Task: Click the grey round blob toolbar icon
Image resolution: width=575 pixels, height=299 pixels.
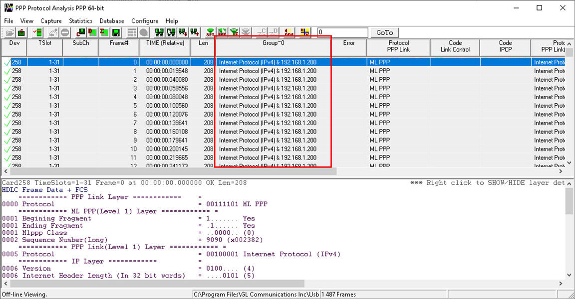Action: click(x=143, y=32)
